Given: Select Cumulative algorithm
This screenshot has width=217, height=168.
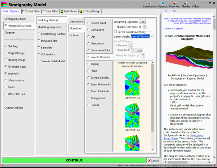Looking at the screenshot, I should coord(89,30).
